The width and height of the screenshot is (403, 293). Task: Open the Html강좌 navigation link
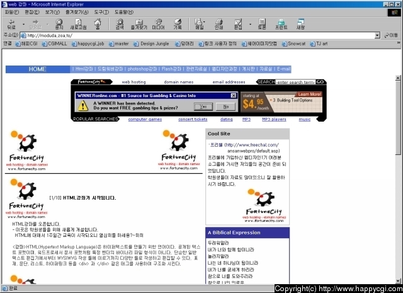[84, 69]
